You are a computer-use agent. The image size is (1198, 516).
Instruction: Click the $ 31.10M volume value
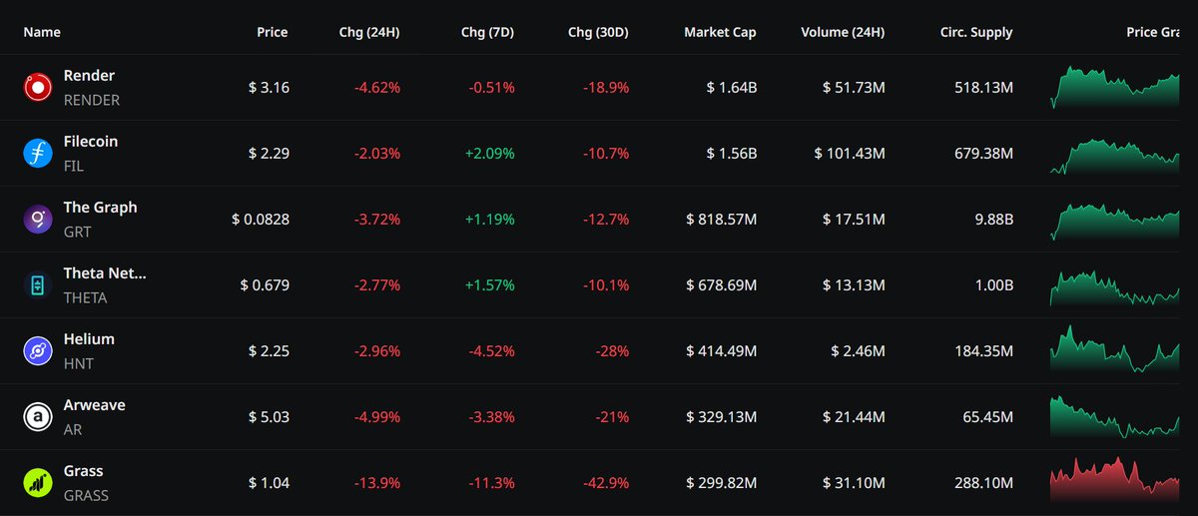(x=854, y=483)
